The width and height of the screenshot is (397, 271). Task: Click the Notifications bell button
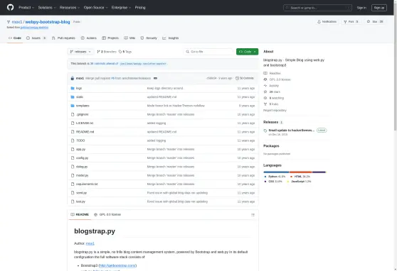[x=327, y=22]
